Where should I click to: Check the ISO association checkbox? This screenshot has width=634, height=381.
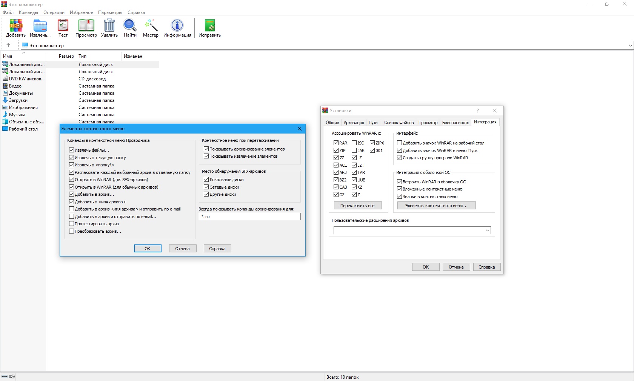(354, 143)
